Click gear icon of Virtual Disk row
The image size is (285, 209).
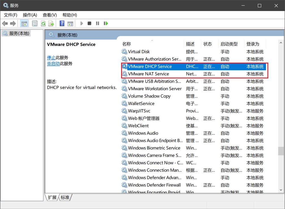click(x=124, y=52)
